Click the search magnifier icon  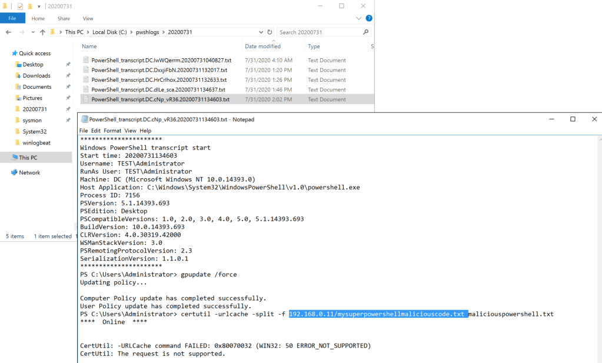click(x=366, y=32)
